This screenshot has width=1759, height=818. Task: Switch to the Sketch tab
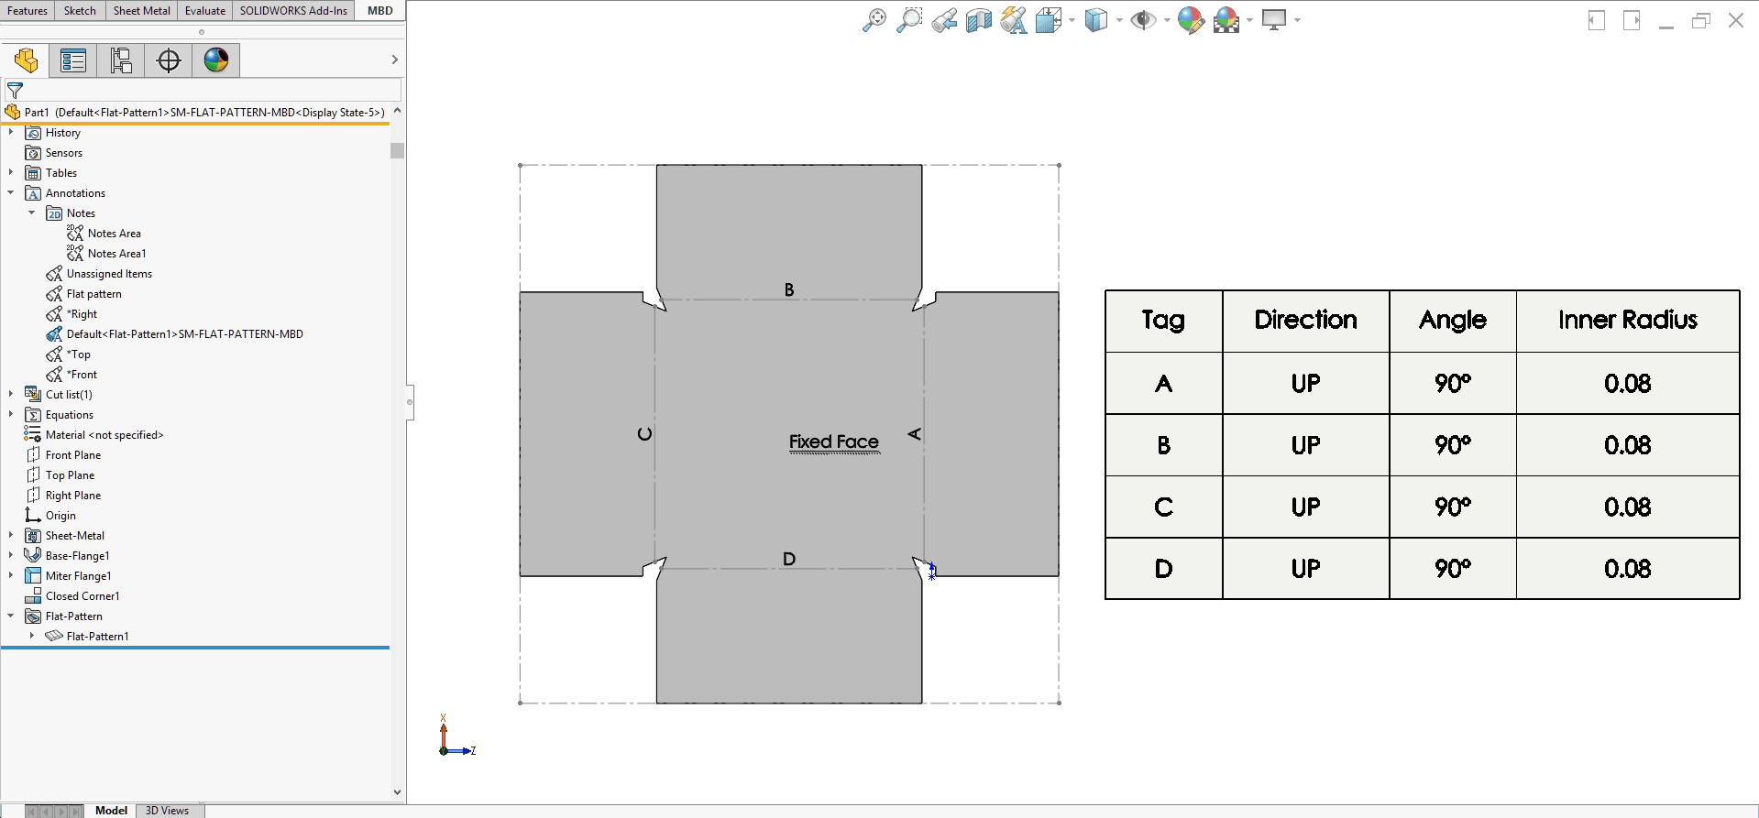coord(80,11)
